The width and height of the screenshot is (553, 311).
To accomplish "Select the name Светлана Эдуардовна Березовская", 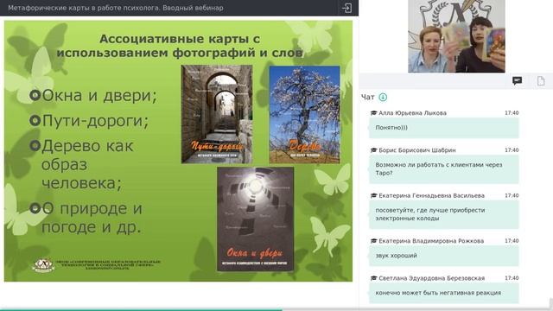I will [x=432, y=278].
